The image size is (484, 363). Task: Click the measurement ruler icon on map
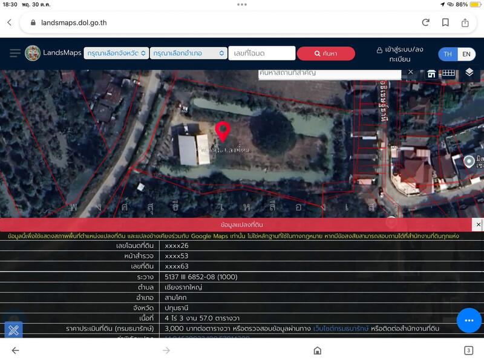pos(448,73)
